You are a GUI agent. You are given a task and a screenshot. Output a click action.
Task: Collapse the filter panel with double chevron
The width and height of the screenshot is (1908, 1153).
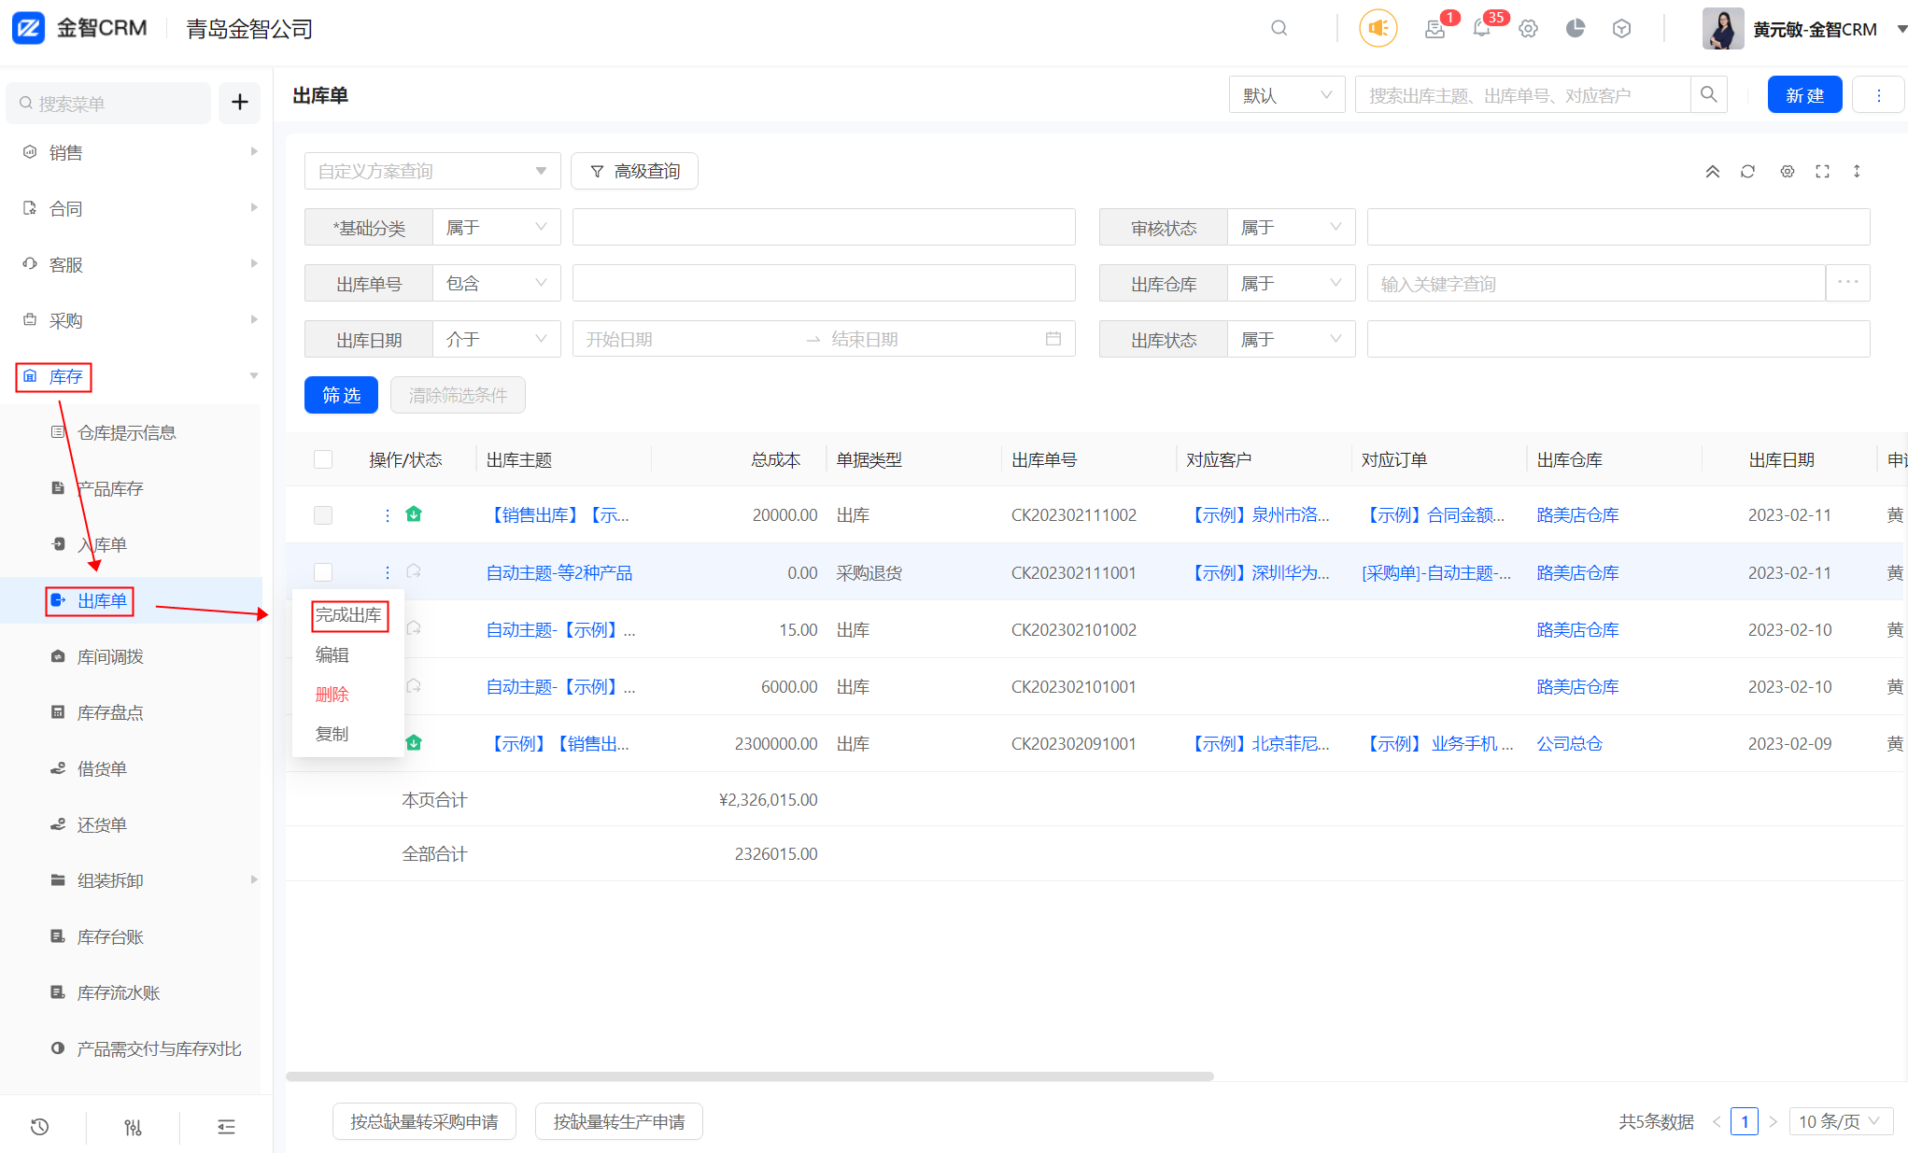[x=1712, y=171]
